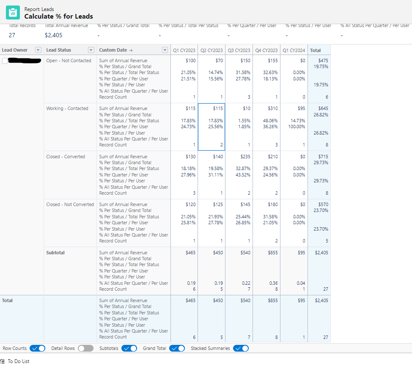Click the Subtotal row label

click(55, 253)
